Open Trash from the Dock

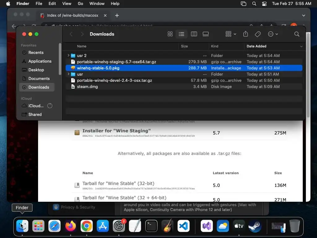[x=295, y=226]
